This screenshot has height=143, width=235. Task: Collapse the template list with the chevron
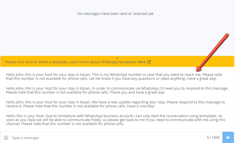(x=117, y=58)
